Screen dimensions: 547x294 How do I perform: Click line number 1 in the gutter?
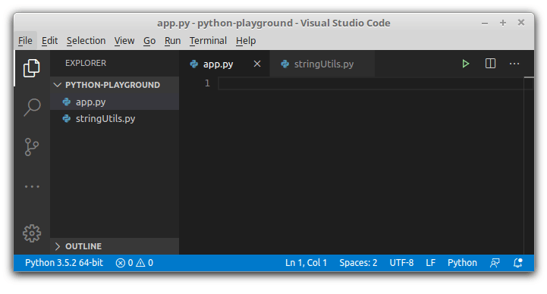pyautogui.click(x=207, y=83)
